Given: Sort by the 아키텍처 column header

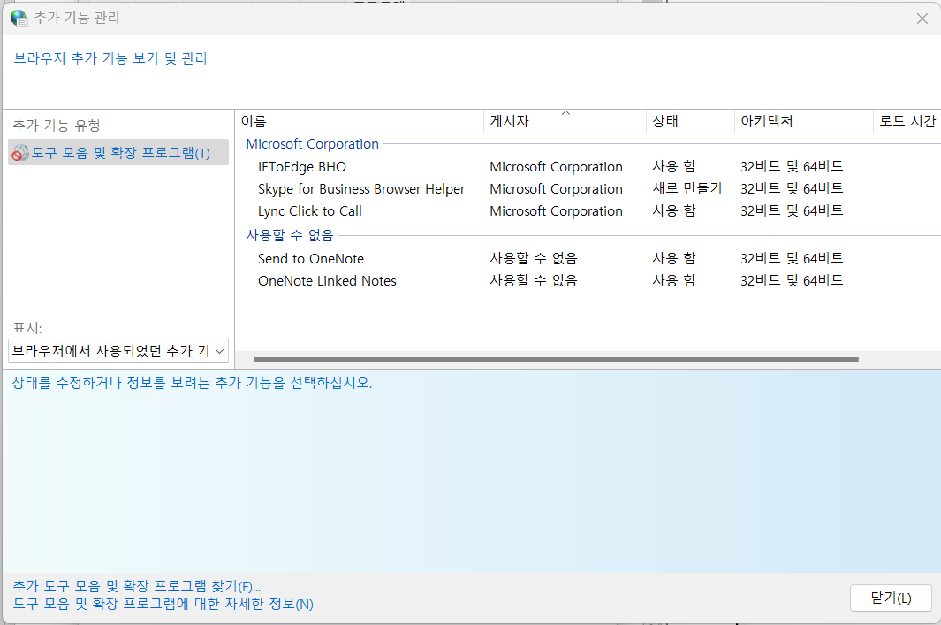Looking at the screenshot, I should [x=803, y=121].
